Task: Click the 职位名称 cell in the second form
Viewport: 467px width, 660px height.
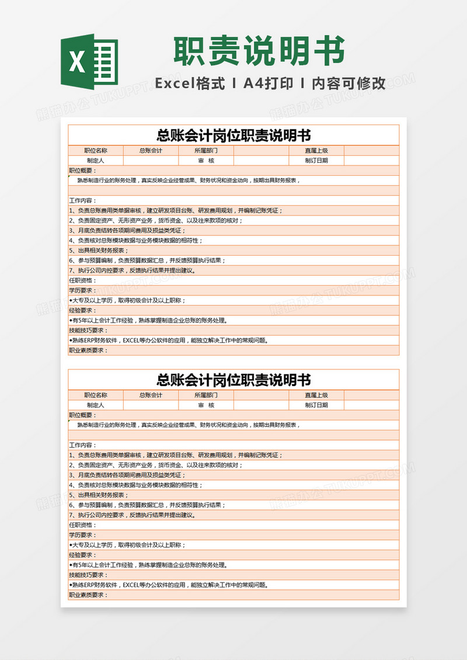Action: point(96,395)
